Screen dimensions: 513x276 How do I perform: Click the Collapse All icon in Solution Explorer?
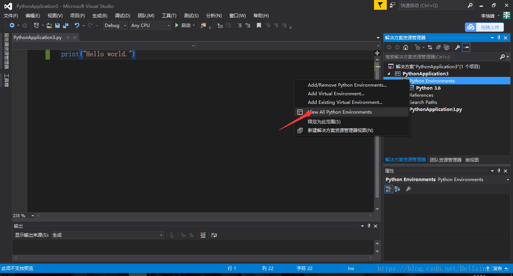[438, 47]
